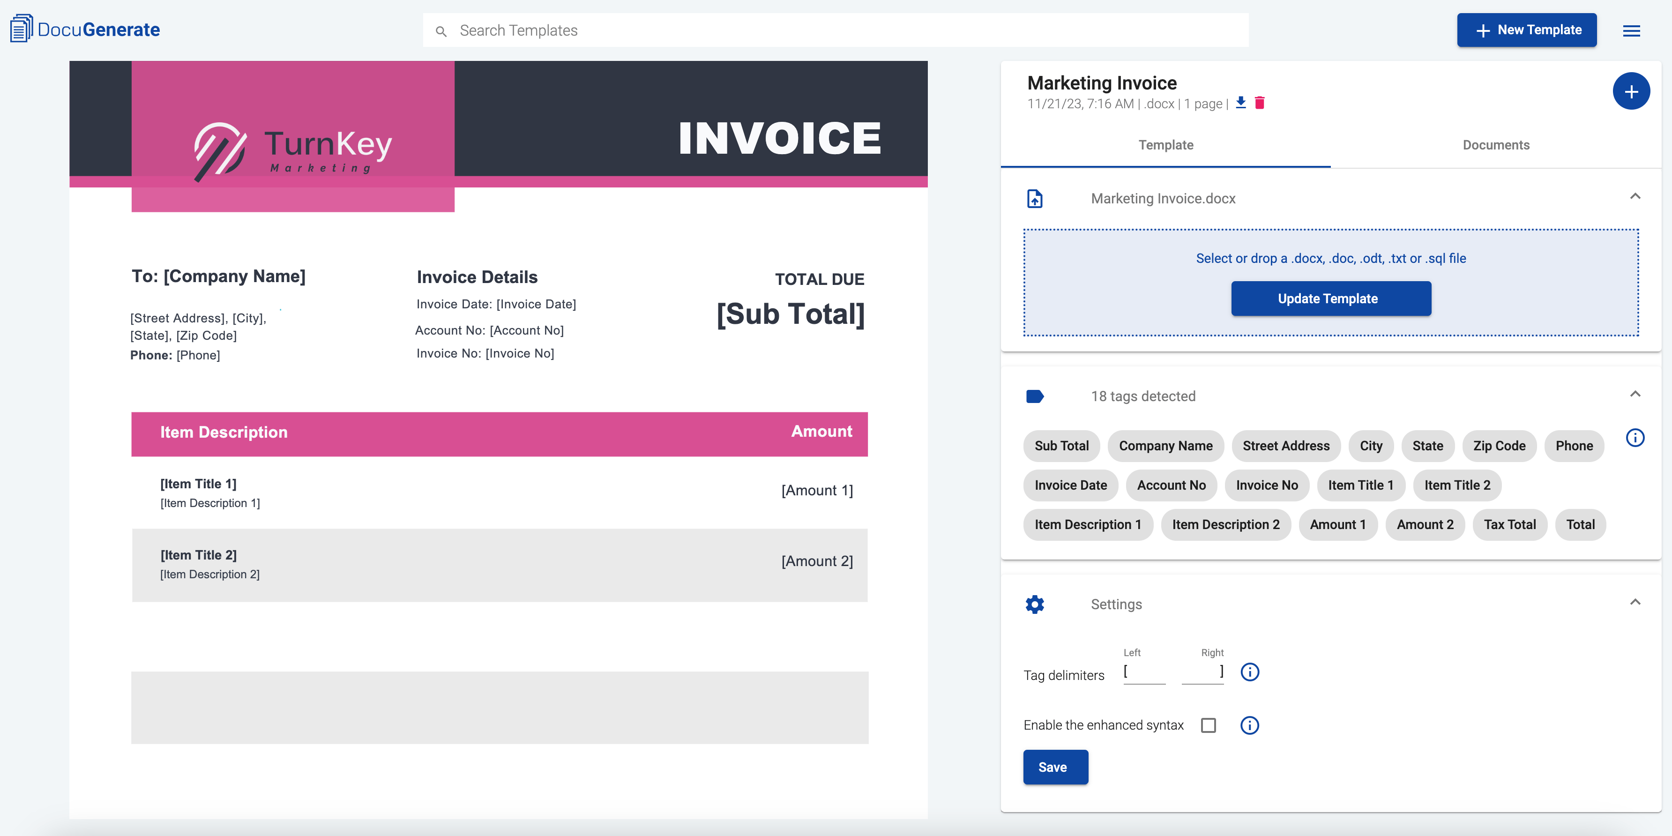Delete the Marketing Invoice template
Viewport: 1672px width, 836px height.
1259,103
